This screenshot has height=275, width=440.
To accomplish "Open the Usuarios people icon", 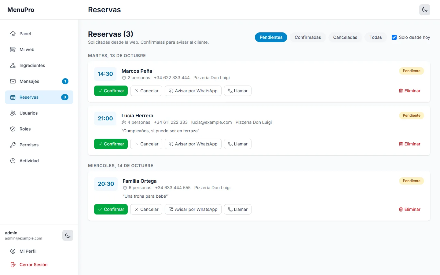I will tap(13, 113).
